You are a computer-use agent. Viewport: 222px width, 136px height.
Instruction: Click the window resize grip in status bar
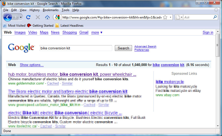218,132
